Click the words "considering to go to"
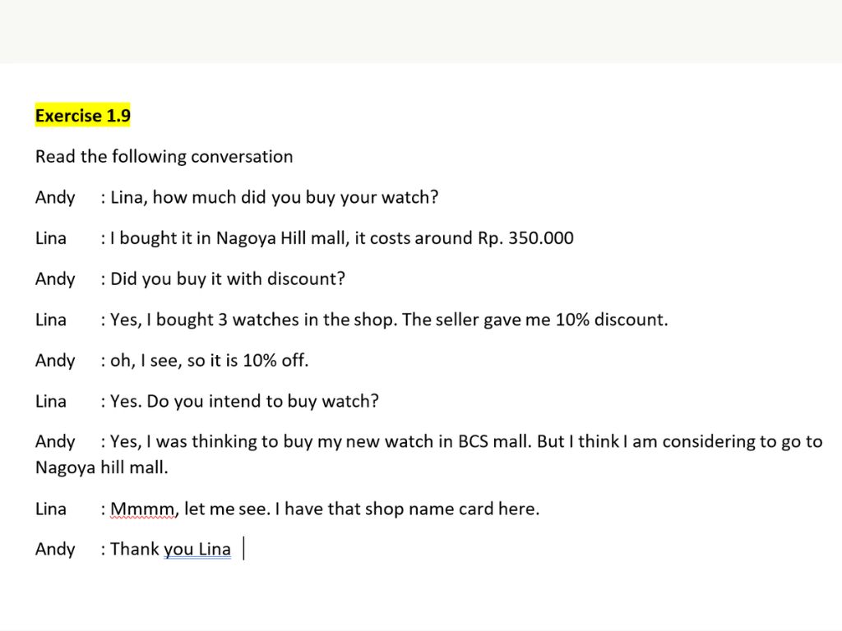This screenshot has width=842, height=631. click(x=742, y=442)
